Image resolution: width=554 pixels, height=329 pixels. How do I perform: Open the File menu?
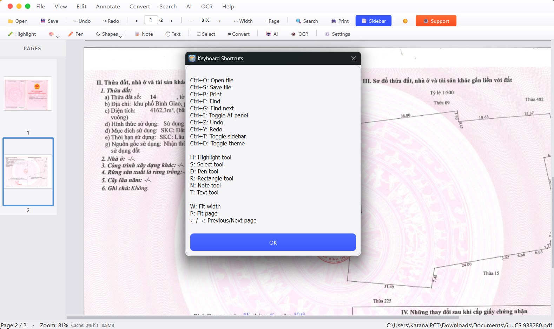(x=41, y=6)
